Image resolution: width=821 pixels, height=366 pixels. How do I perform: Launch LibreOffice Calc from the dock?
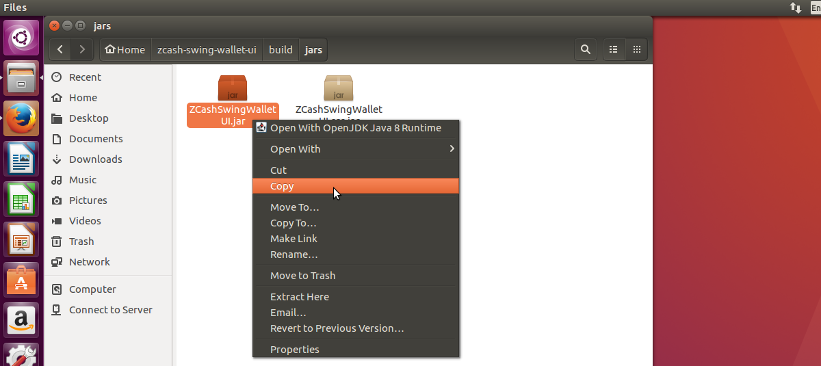22,199
